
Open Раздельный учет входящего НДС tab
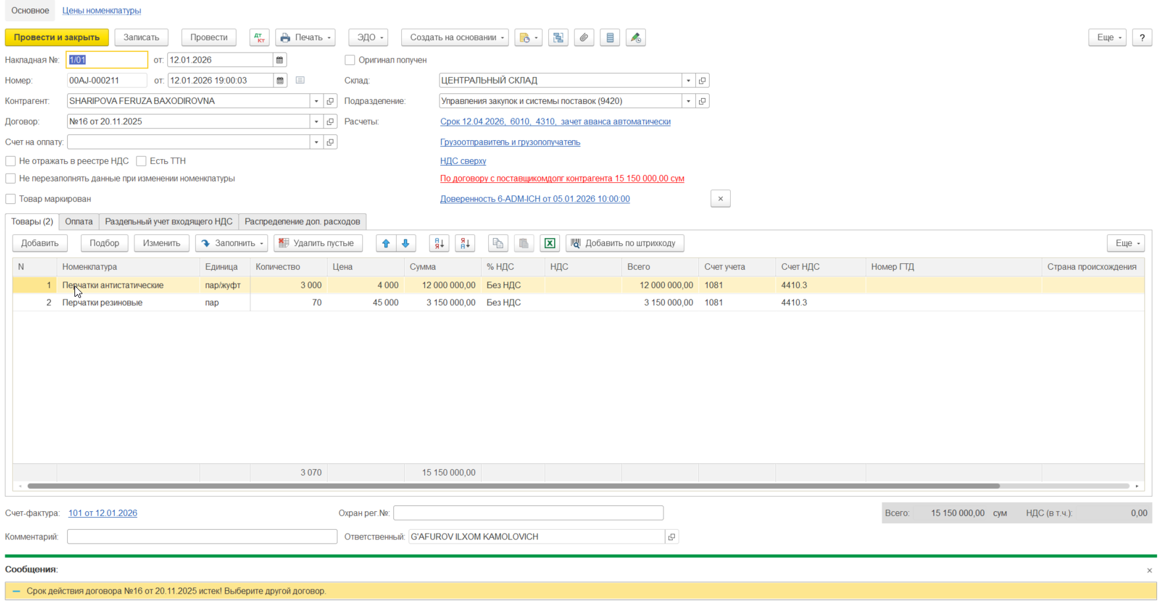[169, 222]
